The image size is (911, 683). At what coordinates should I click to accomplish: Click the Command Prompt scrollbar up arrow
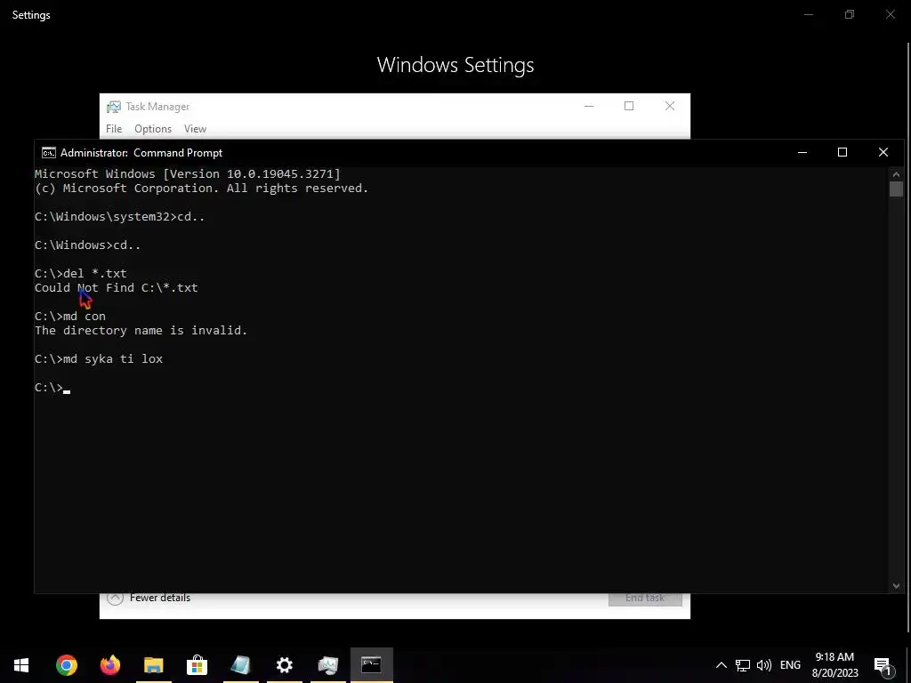pos(896,174)
